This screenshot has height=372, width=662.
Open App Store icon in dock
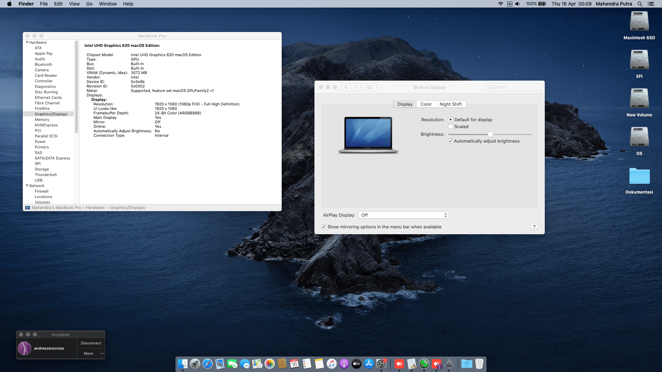click(x=369, y=364)
